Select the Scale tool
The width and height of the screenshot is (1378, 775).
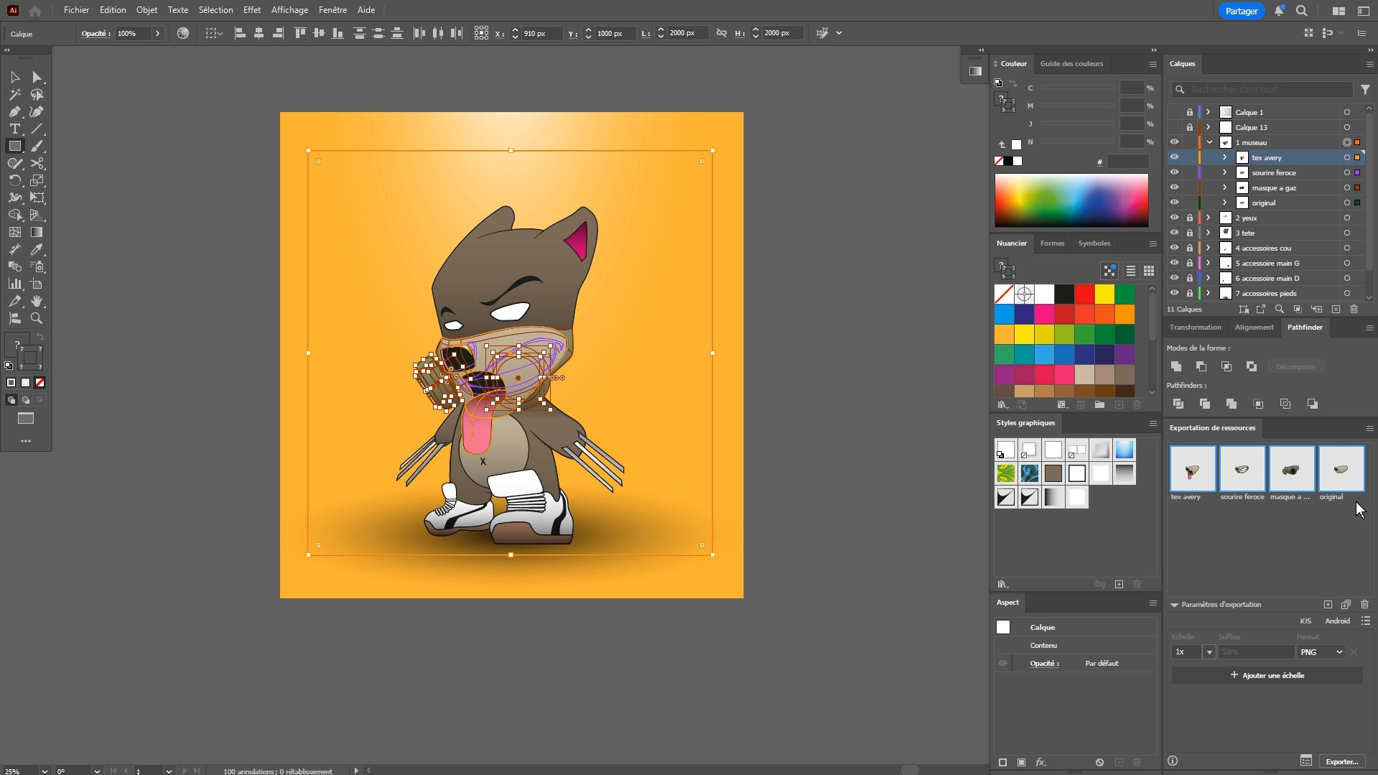pyautogui.click(x=37, y=180)
